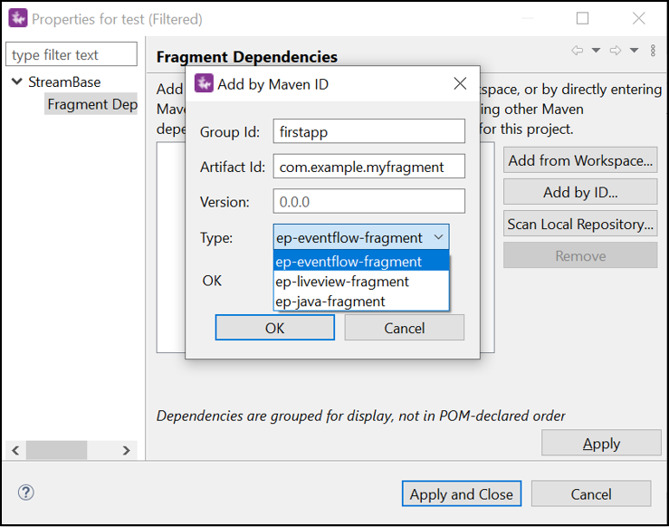Open the view menu three-dots icon

654,51
